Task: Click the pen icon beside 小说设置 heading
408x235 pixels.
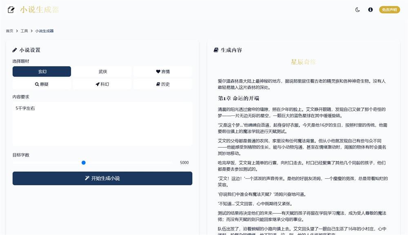Action: click(13, 50)
